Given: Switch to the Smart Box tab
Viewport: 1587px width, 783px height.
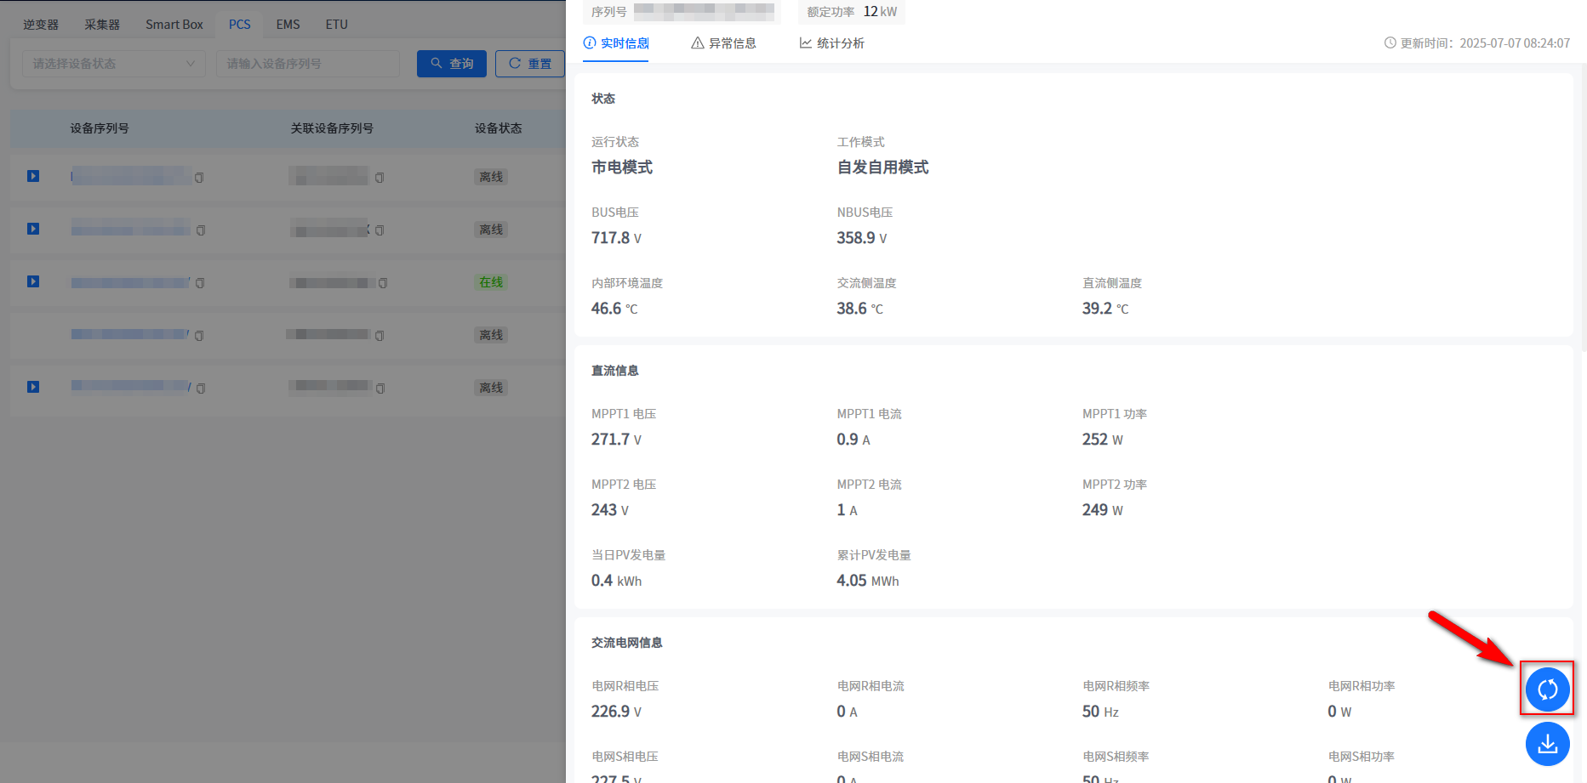Looking at the screenshot, I should click(x=174, y=25).
